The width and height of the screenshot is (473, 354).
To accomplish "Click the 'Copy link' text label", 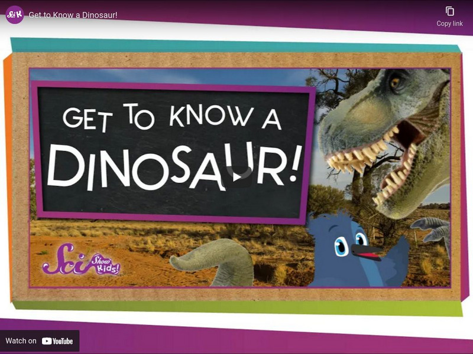I will pos(449,24).
